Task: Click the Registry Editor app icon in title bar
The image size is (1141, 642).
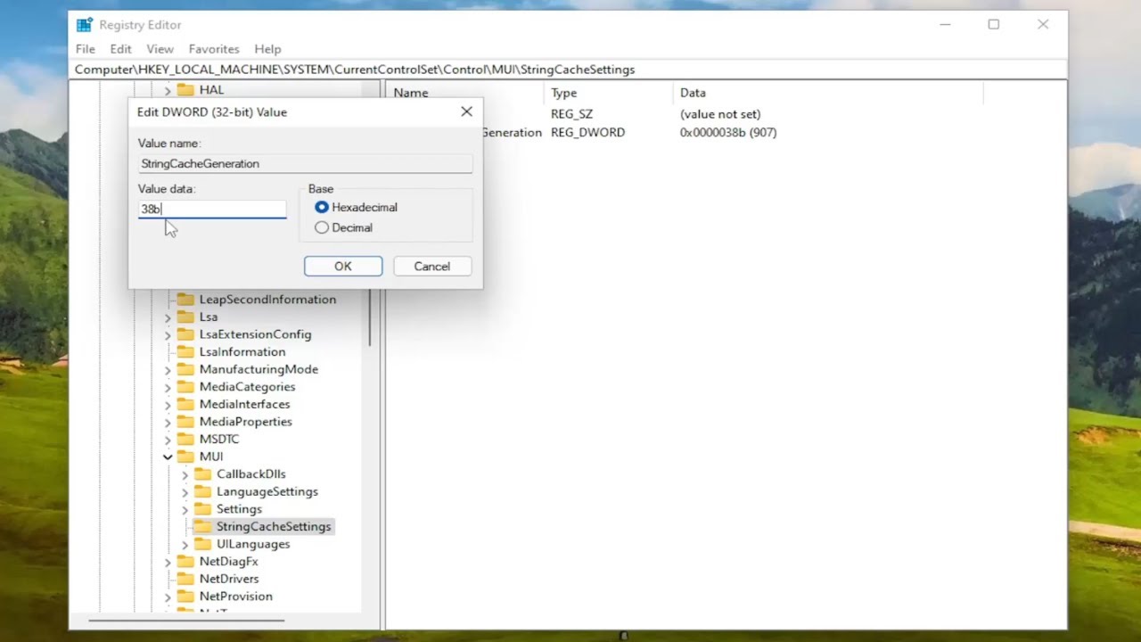Action: (83, 25)
